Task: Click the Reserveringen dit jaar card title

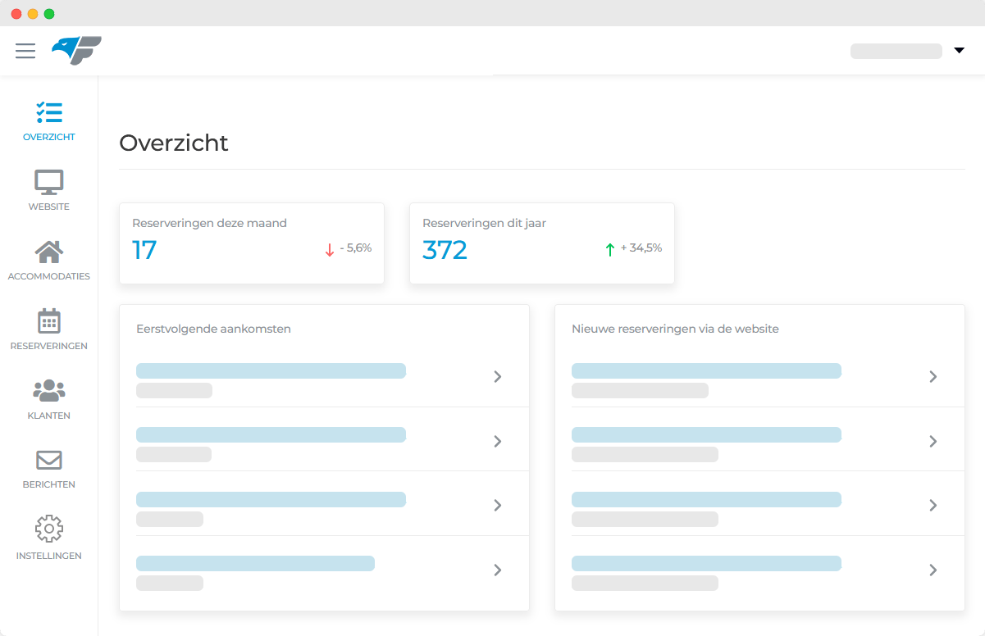Action: (x=484, y=223)
